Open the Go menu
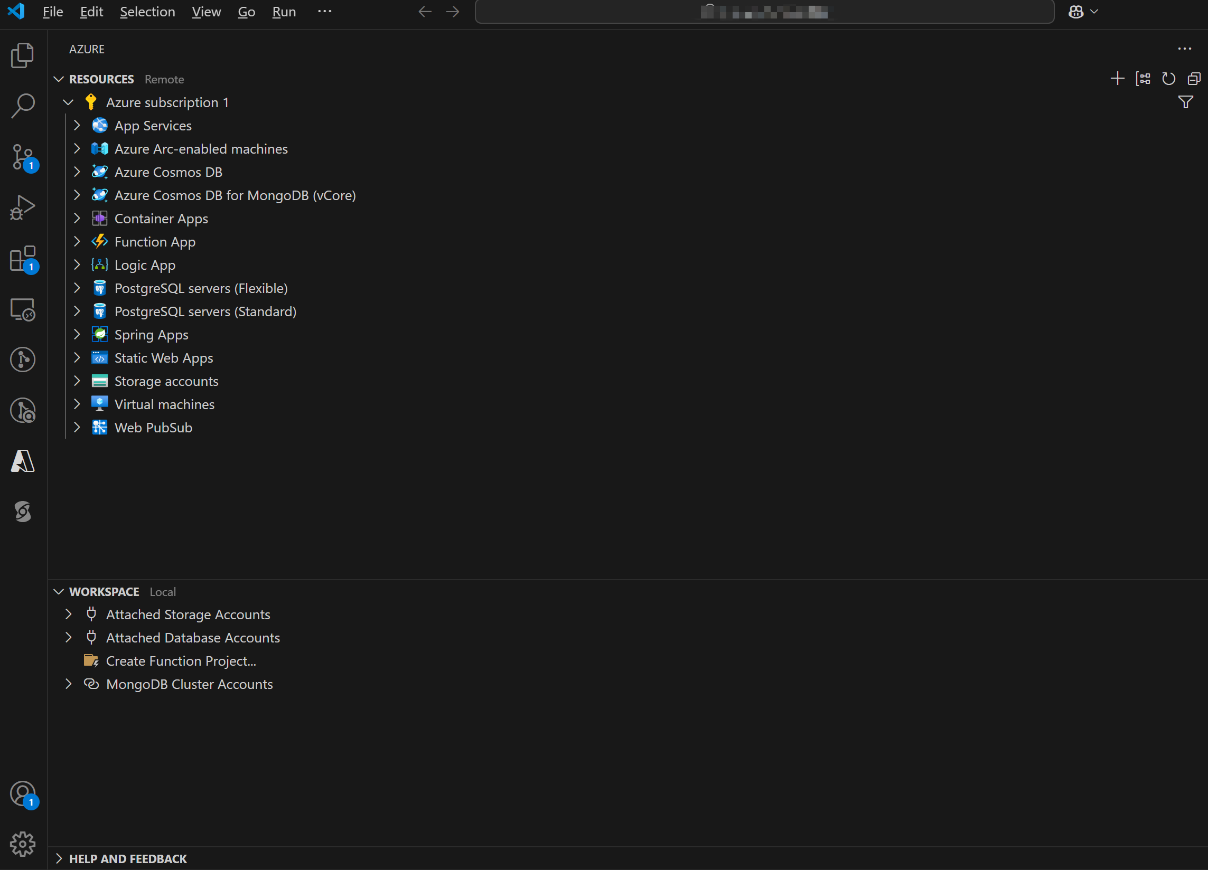The image size is (1208, 870). tap(247, 12)
